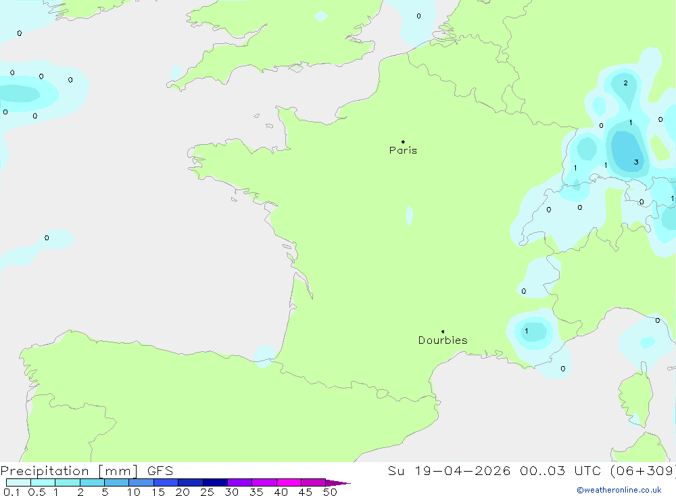The image size is (676, 496).
Task: Pick the 25–30 mm legend swatch
Action: point(215,482)
